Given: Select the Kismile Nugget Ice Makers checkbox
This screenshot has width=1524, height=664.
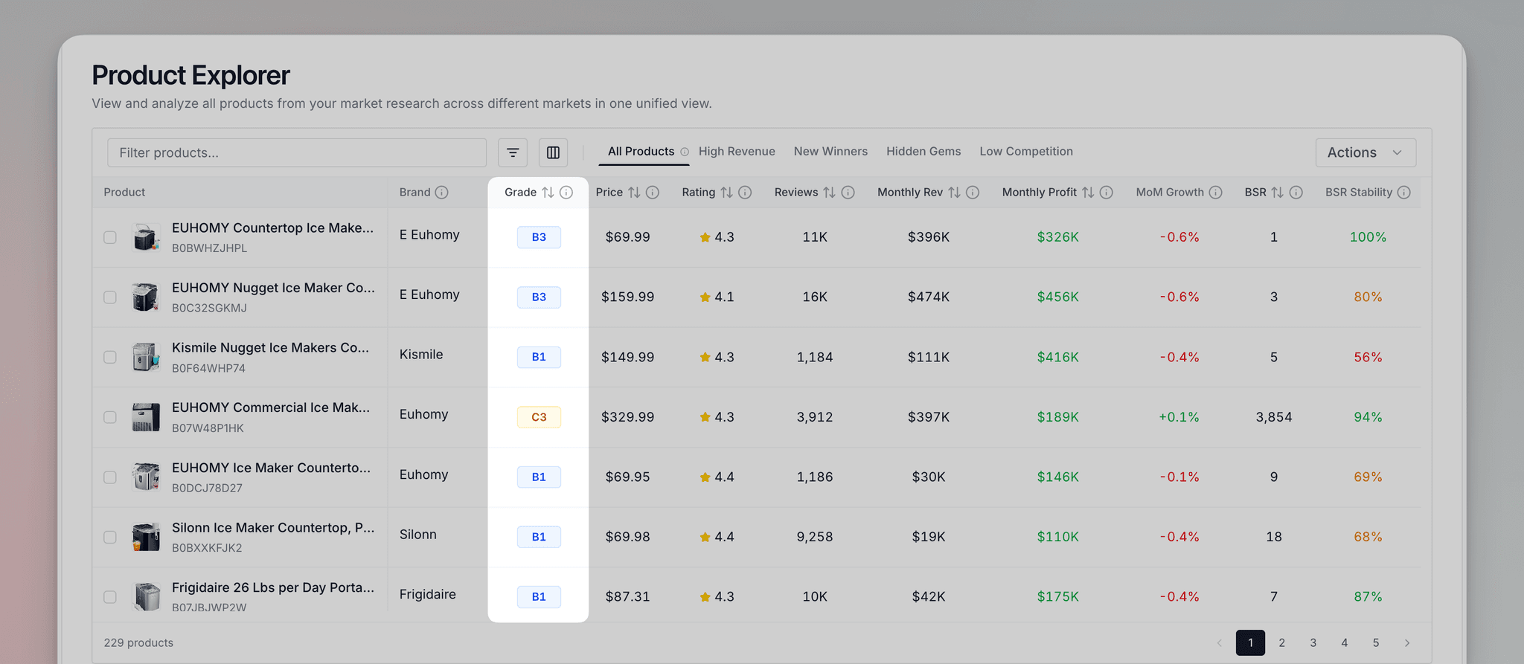Looking at the screenshot, I should tap(110, 357).
